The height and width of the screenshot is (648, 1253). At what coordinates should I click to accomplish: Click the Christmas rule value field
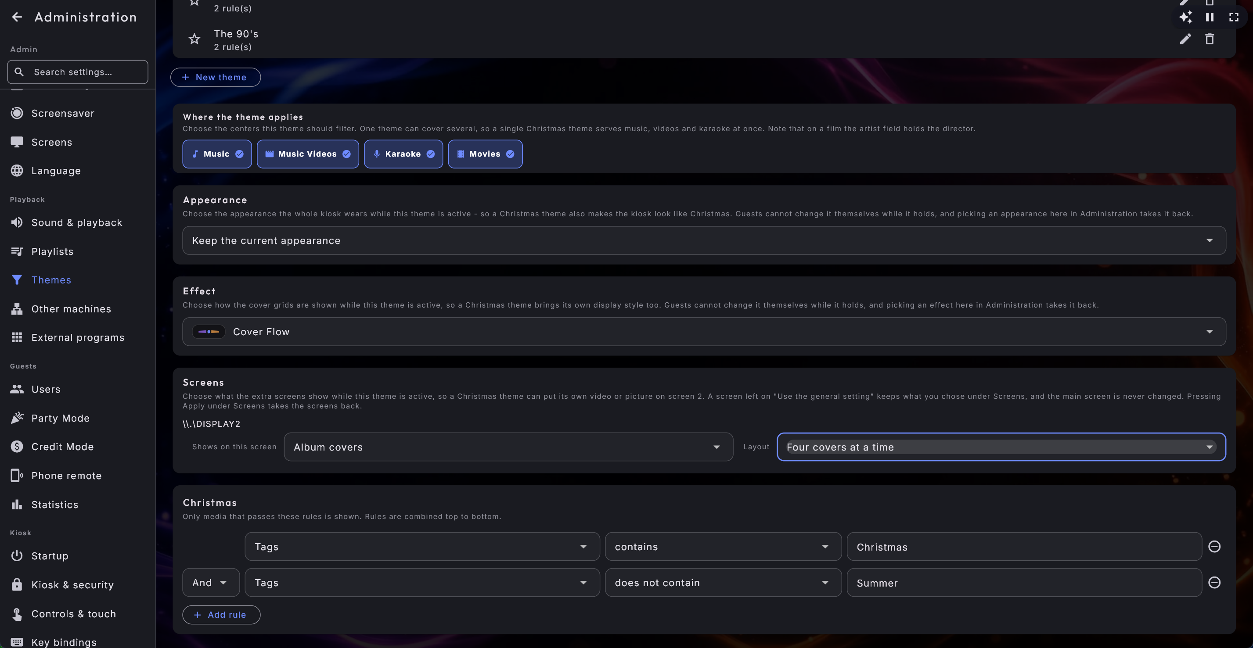pos(1024,546)
